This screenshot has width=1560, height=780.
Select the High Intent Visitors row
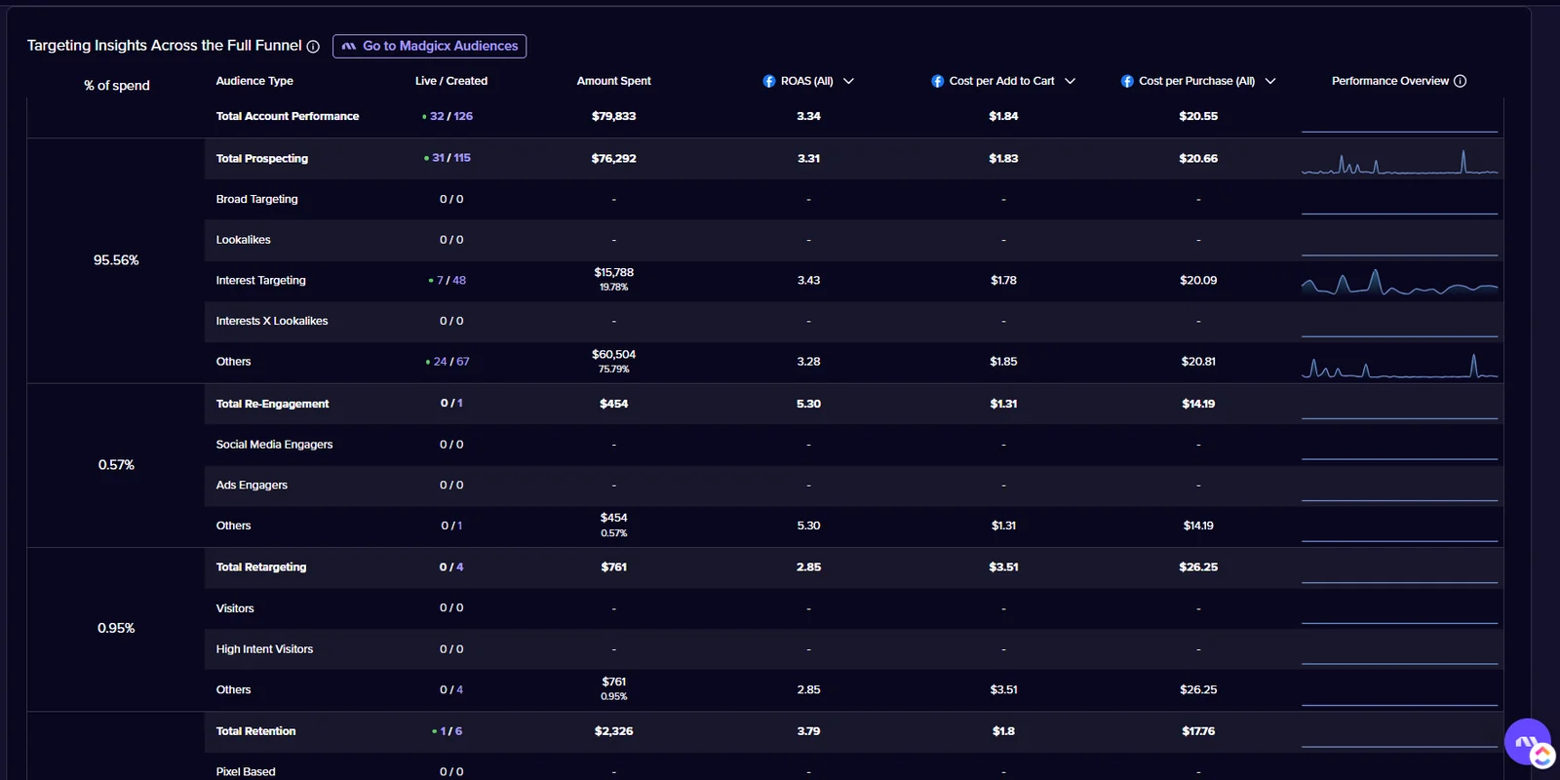853,648
